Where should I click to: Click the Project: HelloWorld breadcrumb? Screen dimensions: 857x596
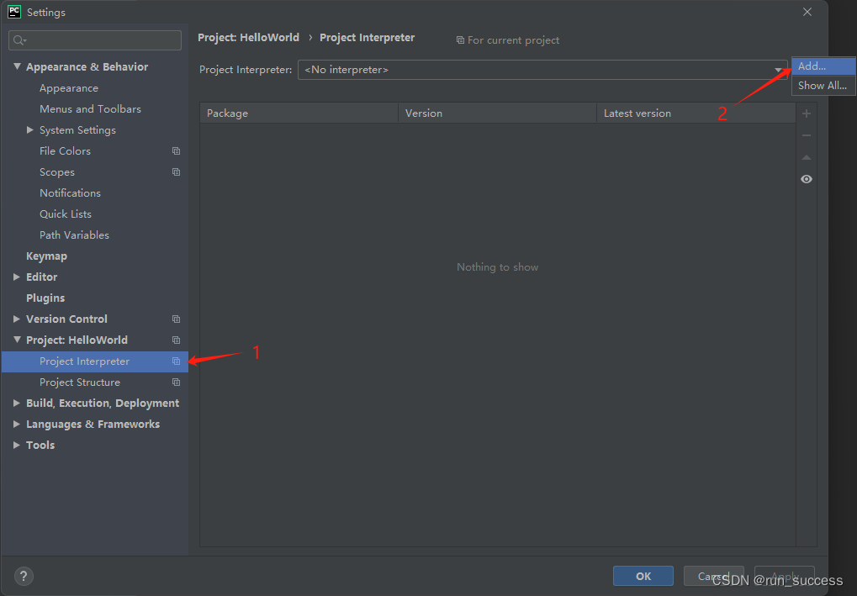point(249,38)
